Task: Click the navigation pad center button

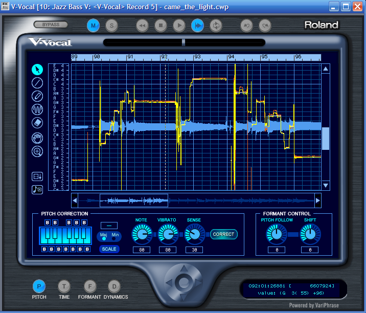Action: [184, 283]
